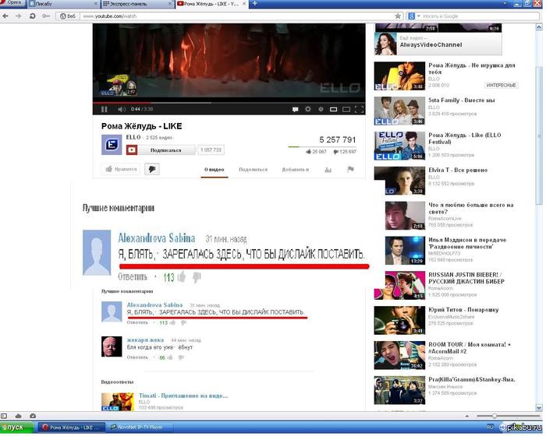Click the watch later clock icon in player
The width and height of the screenshot is (546, 436).
point(321,109)
